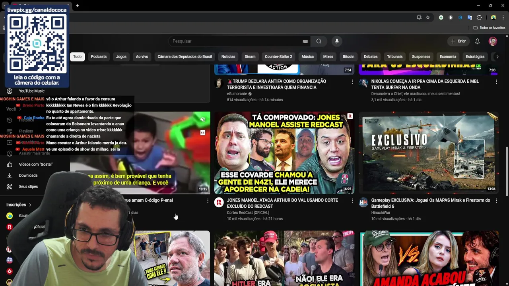
Task: Open options menu for Jones Manoel video
Action: (x=352, y=201)
